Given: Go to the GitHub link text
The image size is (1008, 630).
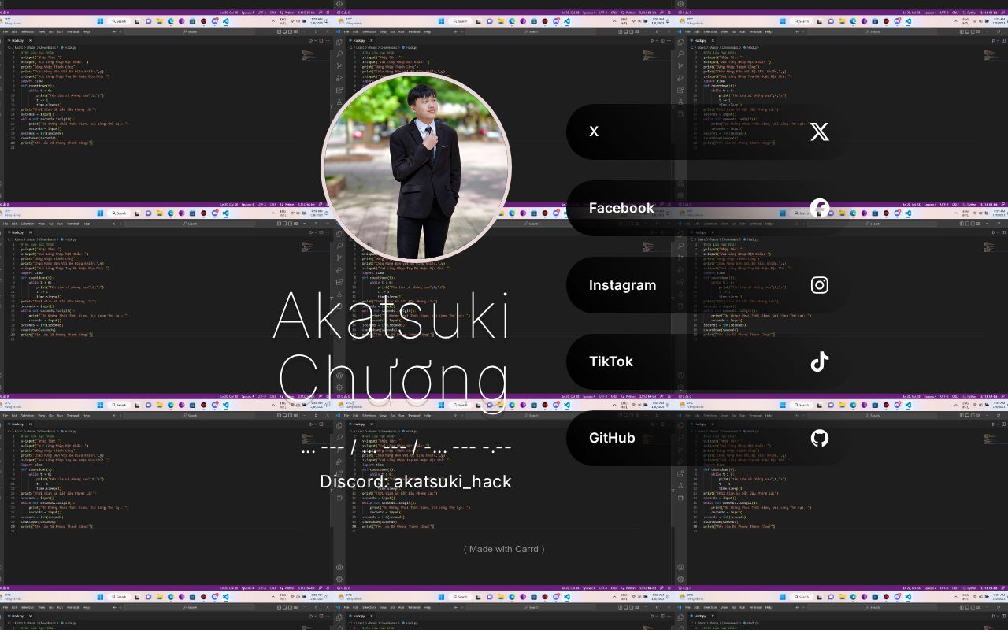Looking at the screenshot, I should [611, 438].
